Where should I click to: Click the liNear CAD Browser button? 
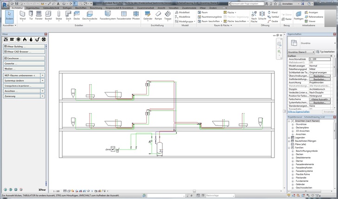23,52
